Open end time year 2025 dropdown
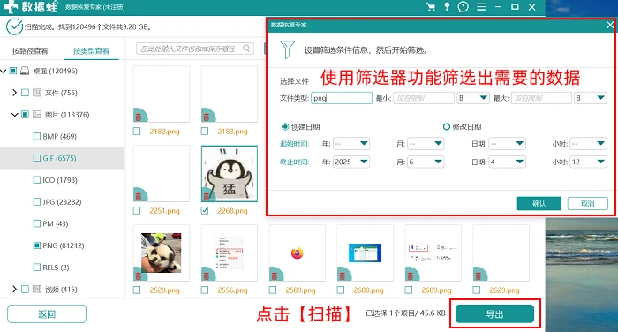 point(351,162)
